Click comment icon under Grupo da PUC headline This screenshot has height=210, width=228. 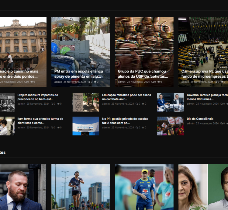click(x=152, y=82)
